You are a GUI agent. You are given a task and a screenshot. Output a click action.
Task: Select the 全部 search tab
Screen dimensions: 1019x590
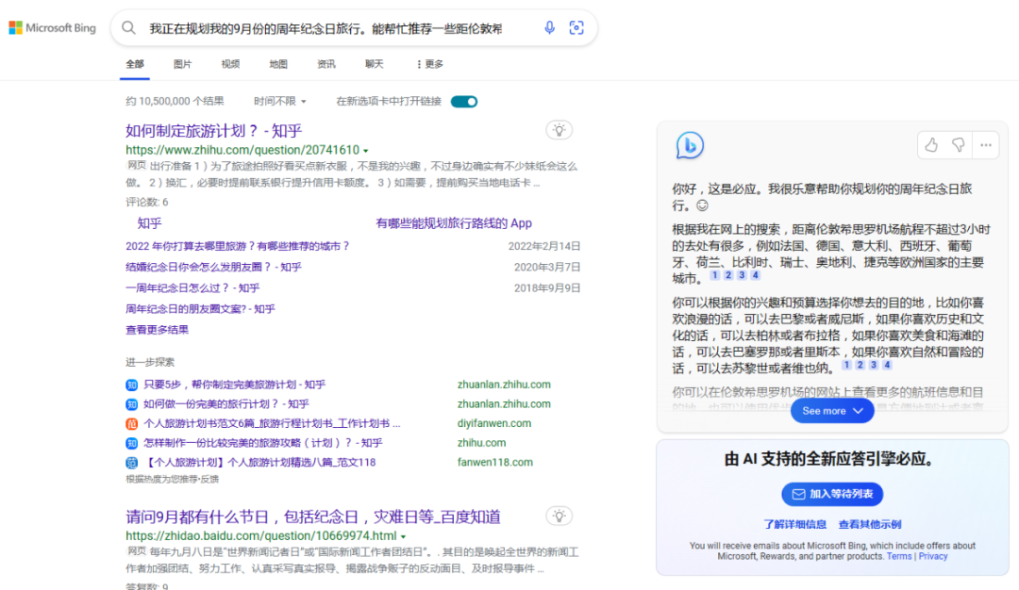(135, 64)
